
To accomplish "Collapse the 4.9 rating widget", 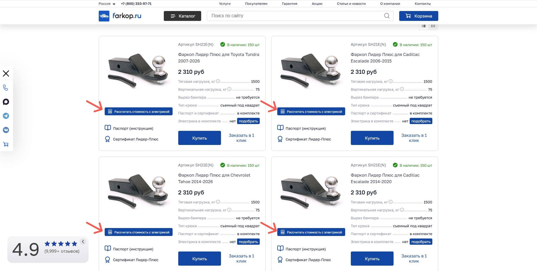I will [x=83, y=242].
